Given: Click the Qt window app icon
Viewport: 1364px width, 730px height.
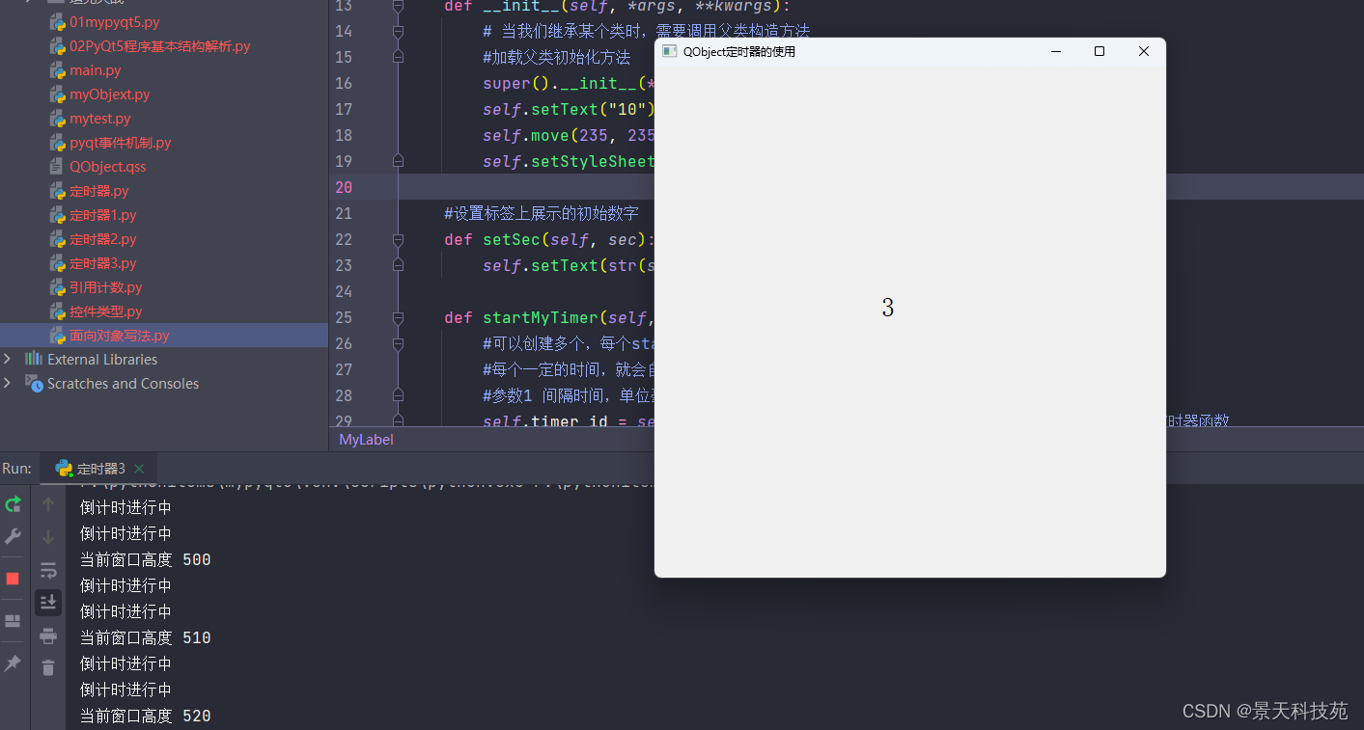Looking at the screenshot, I should 669,51.
